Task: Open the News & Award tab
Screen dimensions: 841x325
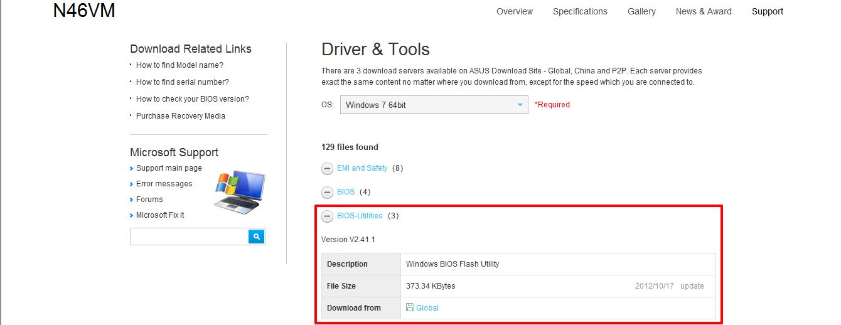Action: 704,11
